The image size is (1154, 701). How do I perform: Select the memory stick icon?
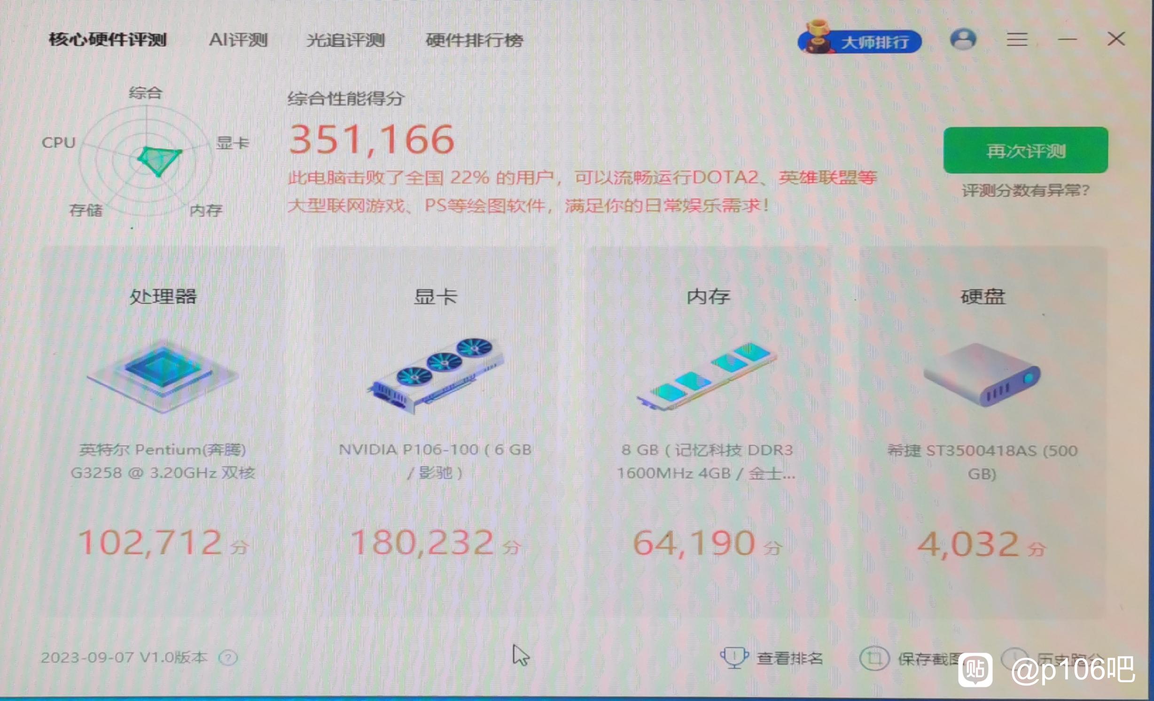[x=707, y=376]
